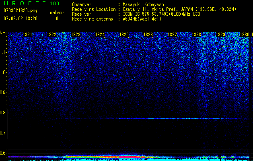Select the ICOM IC-575 53.7492 MHz receiver text
The width and height of the screenshot is (253, 161).
[161, 14]
